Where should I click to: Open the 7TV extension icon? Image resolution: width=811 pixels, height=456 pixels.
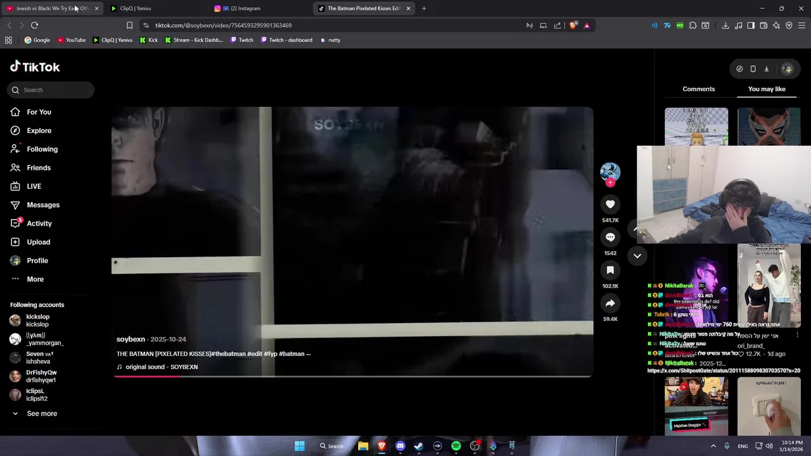point(667,25)
